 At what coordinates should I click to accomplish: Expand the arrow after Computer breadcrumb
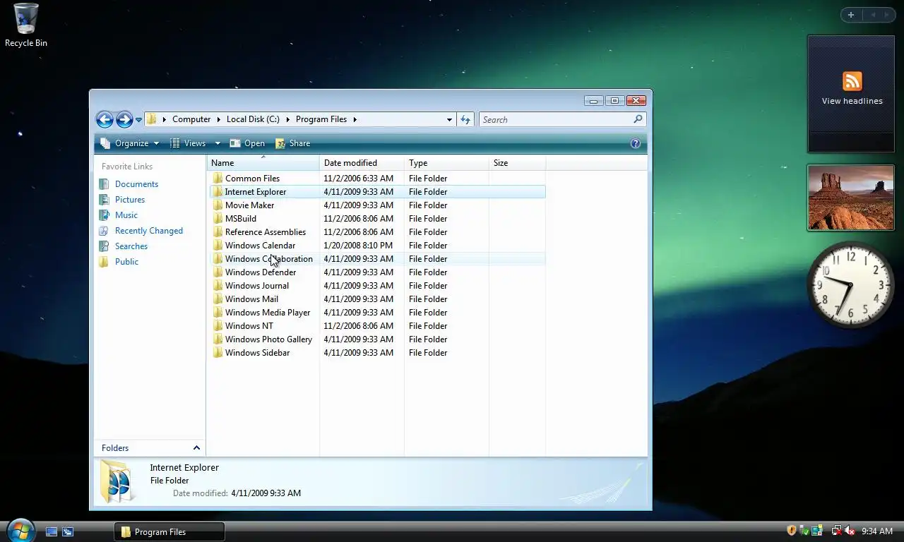[219, 119]
